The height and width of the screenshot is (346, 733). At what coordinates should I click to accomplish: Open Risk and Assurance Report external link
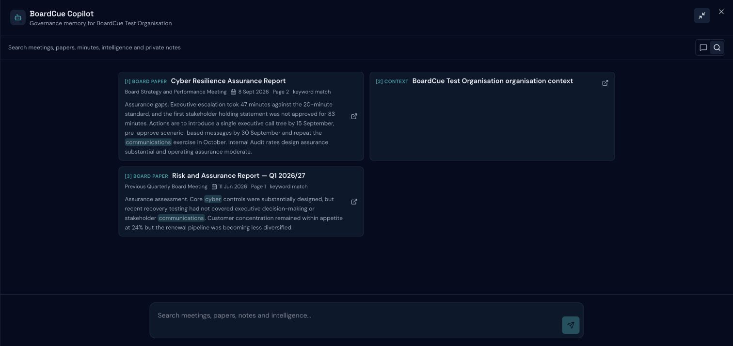(x=354, y=202)
